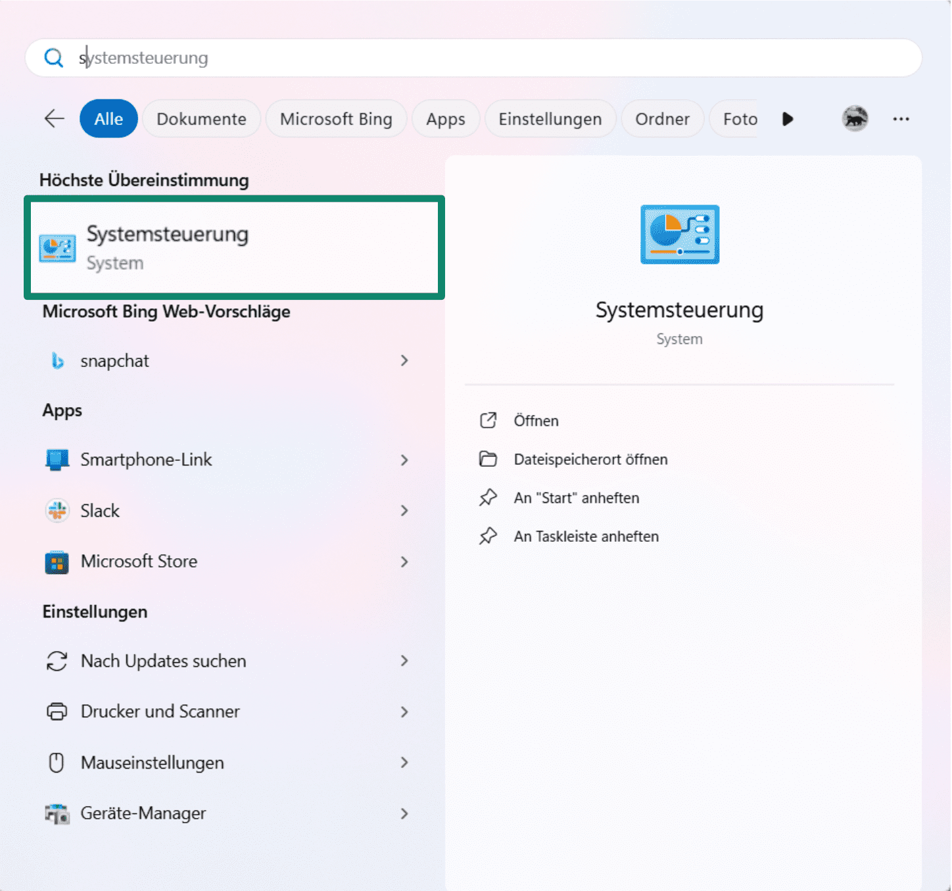Expand the chevron next to Slack
Viewport: 952px width, 891px height.
[404, 510]
